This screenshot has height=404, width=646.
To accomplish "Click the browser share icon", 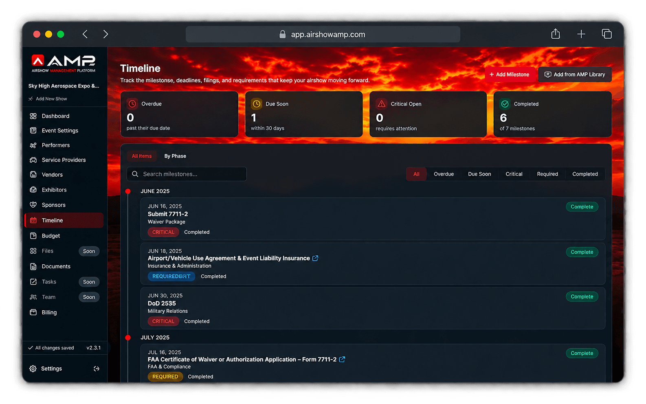I will click(556, 34).
